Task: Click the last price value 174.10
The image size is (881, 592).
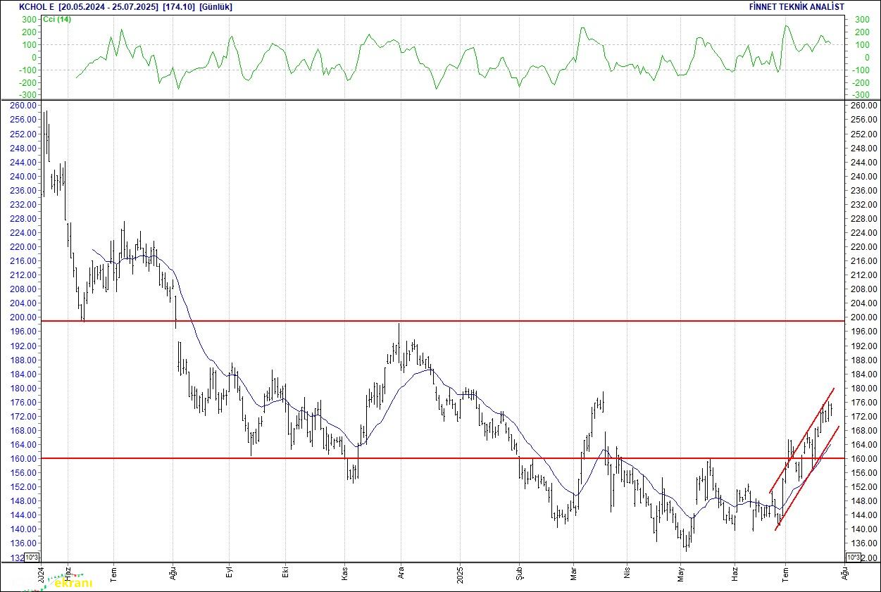Action: 178,6
